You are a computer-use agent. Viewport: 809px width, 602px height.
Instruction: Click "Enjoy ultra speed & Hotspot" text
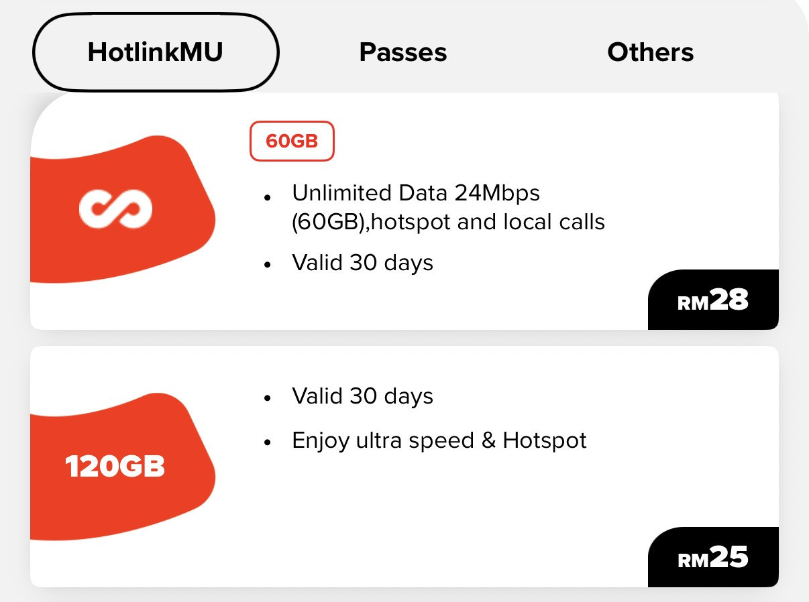pyautogui.click(x=439, y=440)
